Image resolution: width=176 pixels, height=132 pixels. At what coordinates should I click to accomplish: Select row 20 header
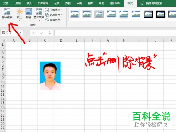coord(3,124)
